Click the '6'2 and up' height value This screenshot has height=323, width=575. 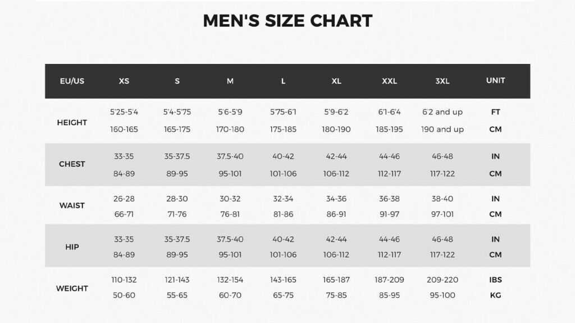point(442,112)
